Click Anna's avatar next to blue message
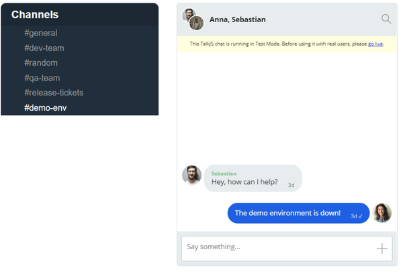Viewport: 403px width, 274px height. [x=382, y=213]
